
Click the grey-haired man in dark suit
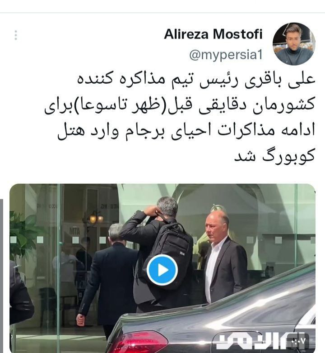[109, 277]
